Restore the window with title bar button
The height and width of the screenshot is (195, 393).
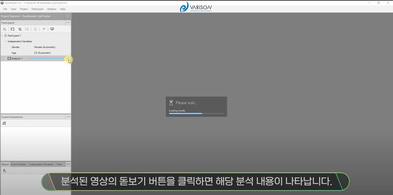tap(378, 3)
